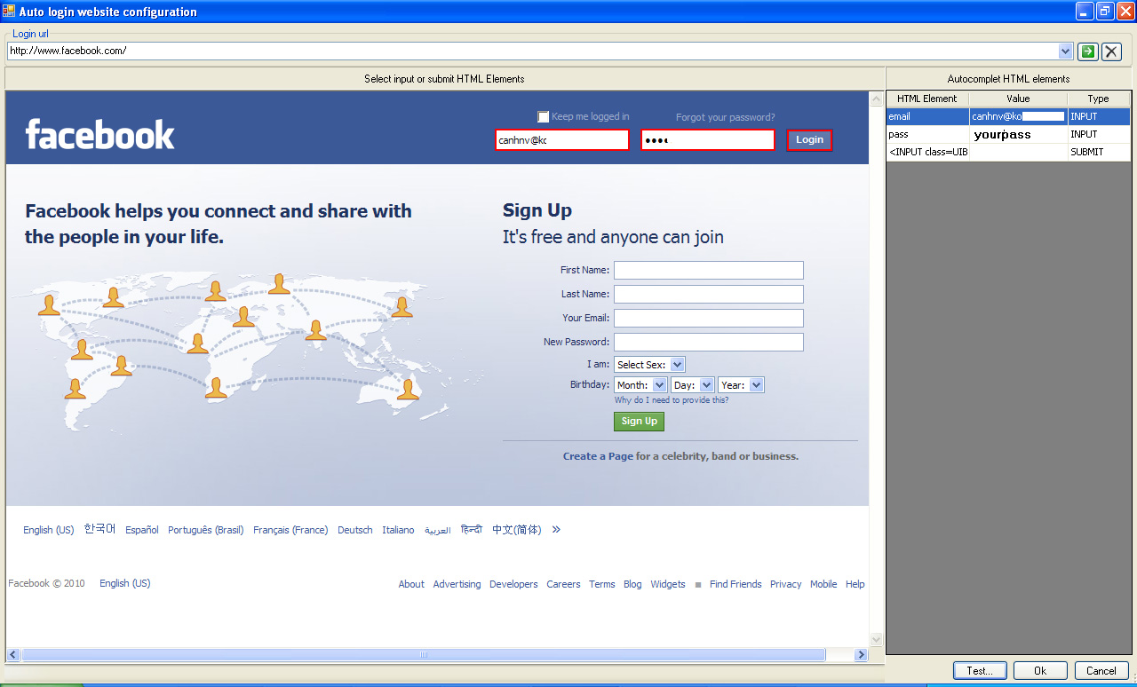The height and width of the screenshot is (687, 1137).
Task: Click the Español language link
Action: pos(142,530)
